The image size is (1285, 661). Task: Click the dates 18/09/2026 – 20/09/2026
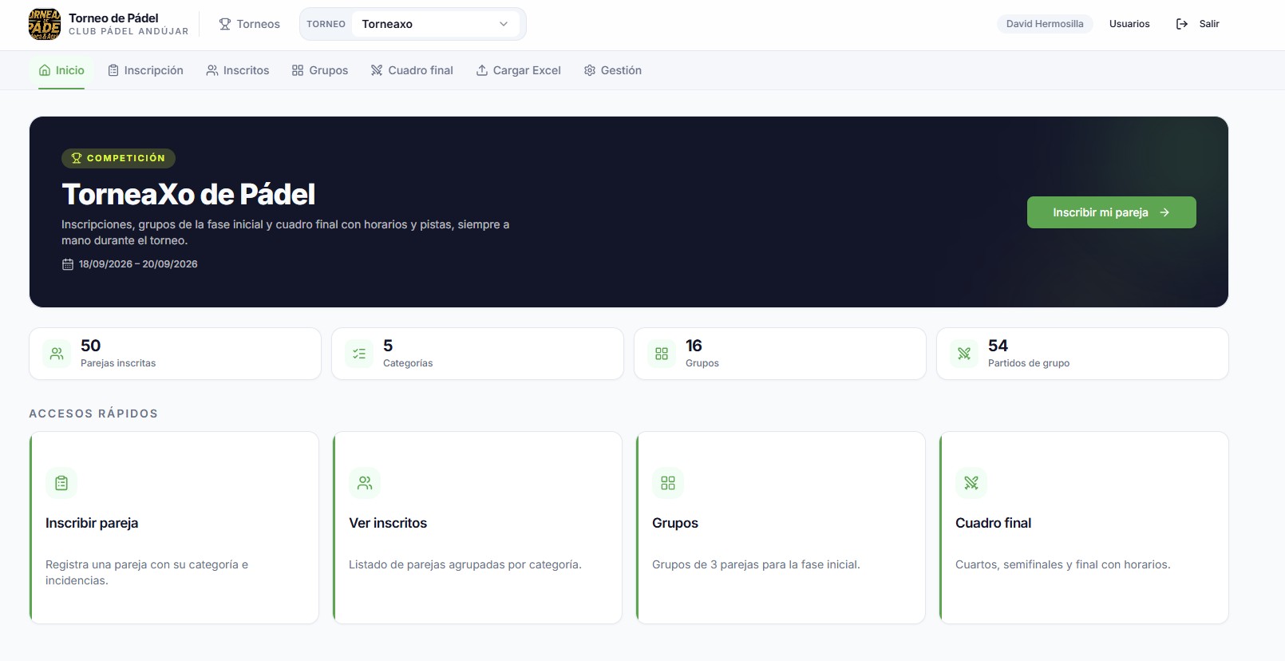point(138,264)
